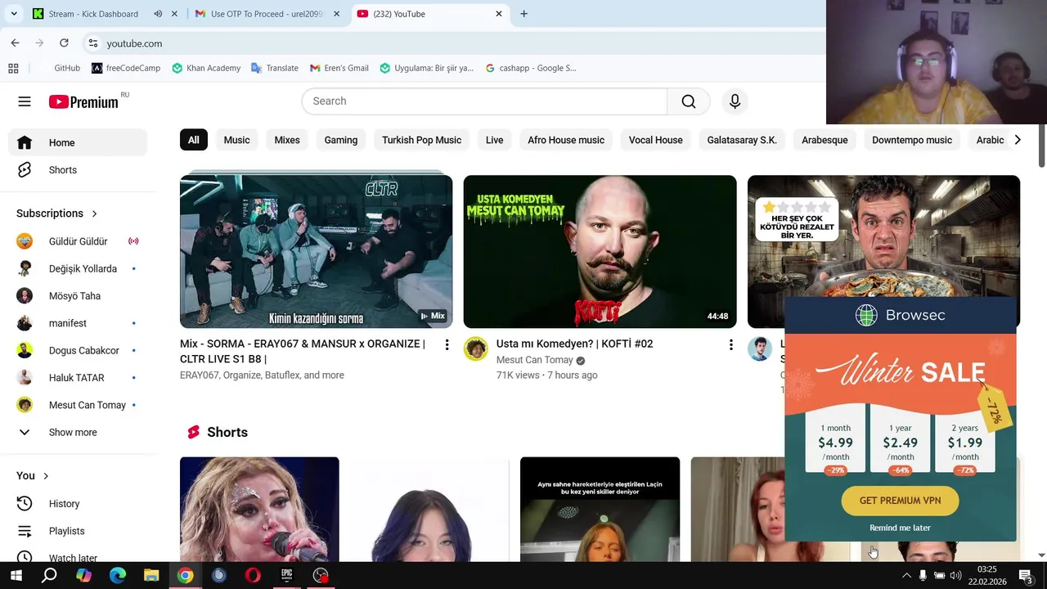Viewport: 1047px width, 589px height.
Task: Open Opera browser from taskbar
Action: (x=253, y=575)
